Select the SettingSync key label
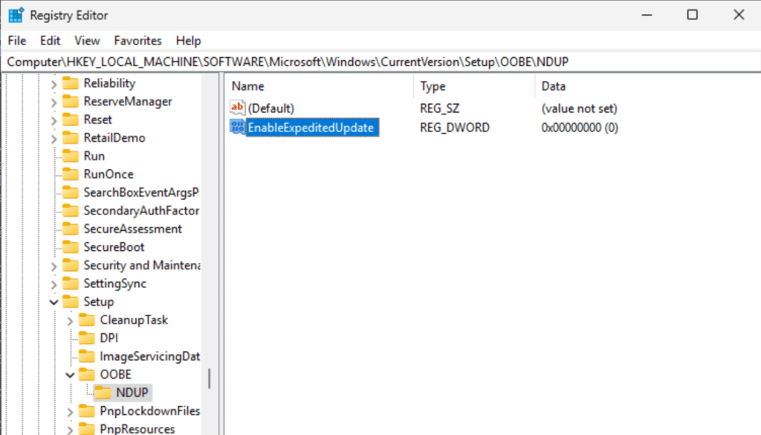Screen dimensions: 761x435 [x=114, y=284]
